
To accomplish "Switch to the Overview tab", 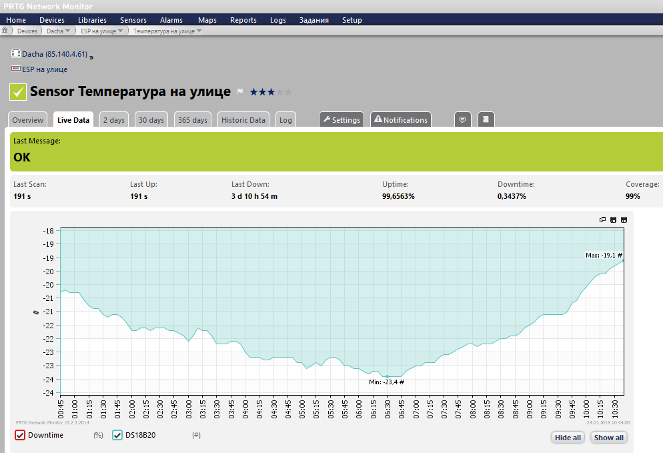I will 27,119.
